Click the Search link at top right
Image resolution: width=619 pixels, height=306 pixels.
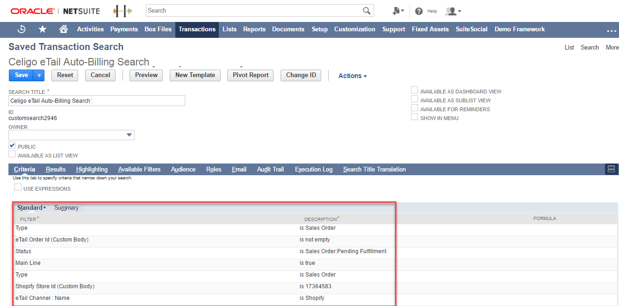pyautogui.click(x=590, y=47)
